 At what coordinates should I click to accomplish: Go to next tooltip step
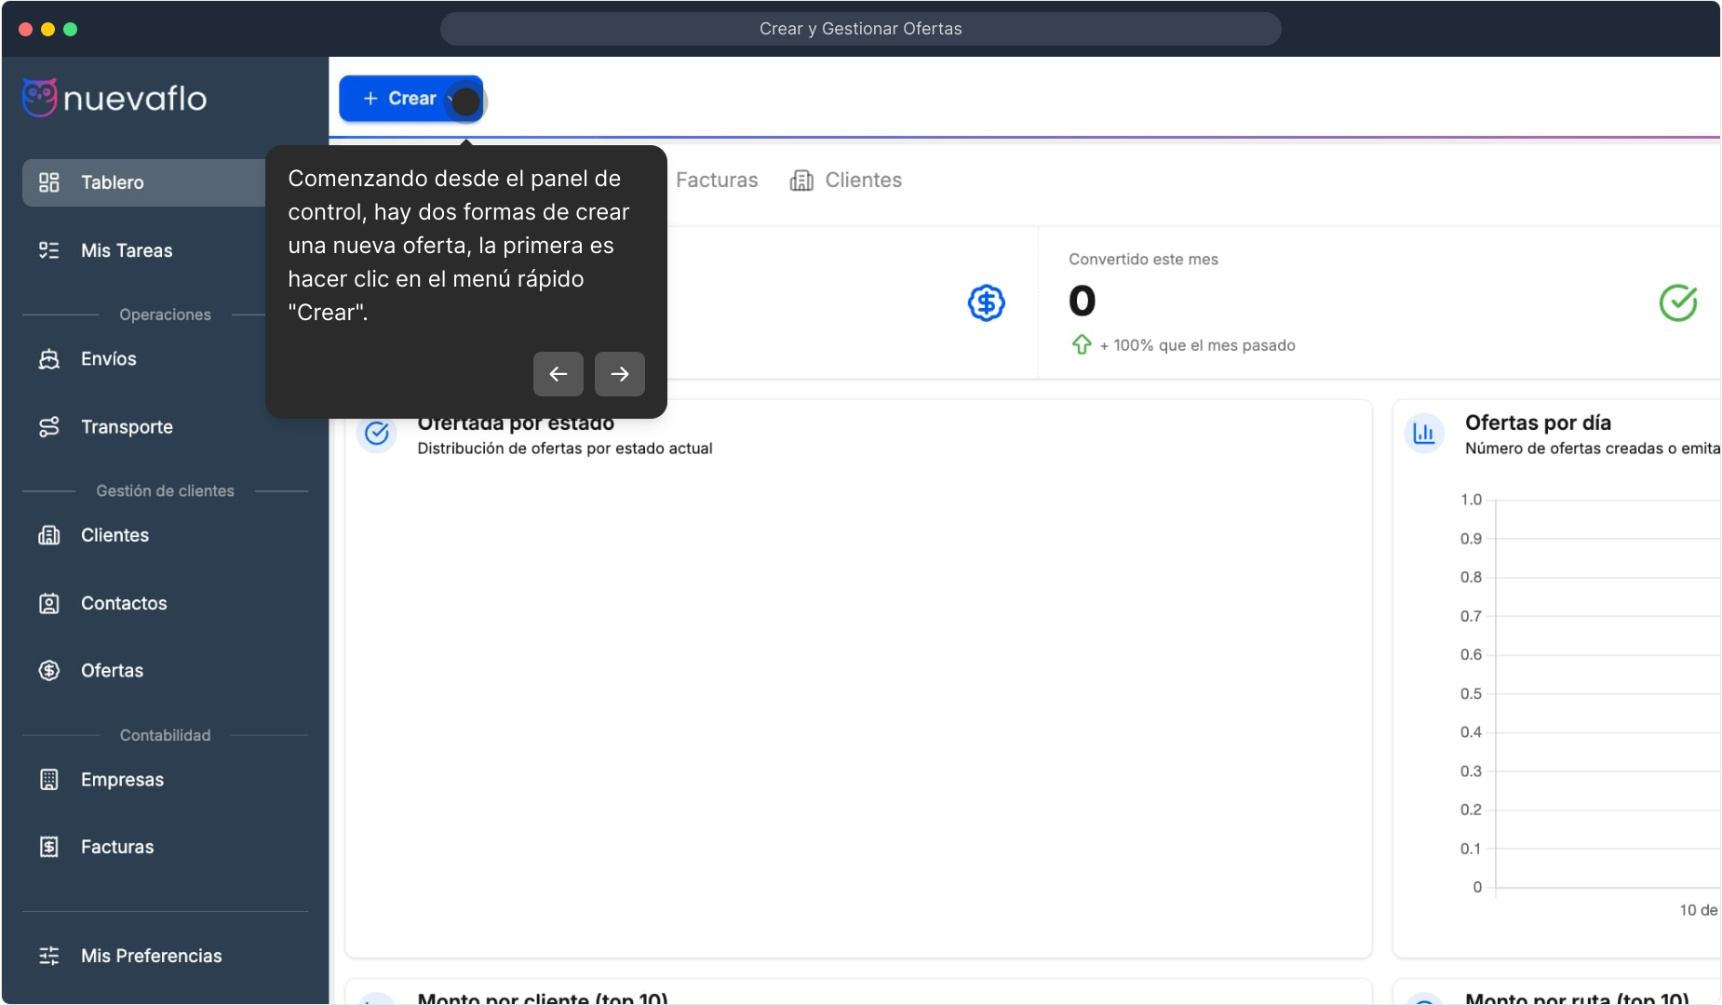coord(619,374)
